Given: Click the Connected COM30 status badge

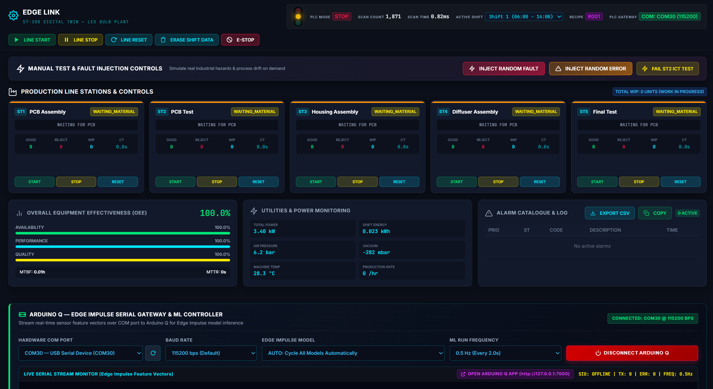Looking at the screenshot, I should [x=653, y=318].
